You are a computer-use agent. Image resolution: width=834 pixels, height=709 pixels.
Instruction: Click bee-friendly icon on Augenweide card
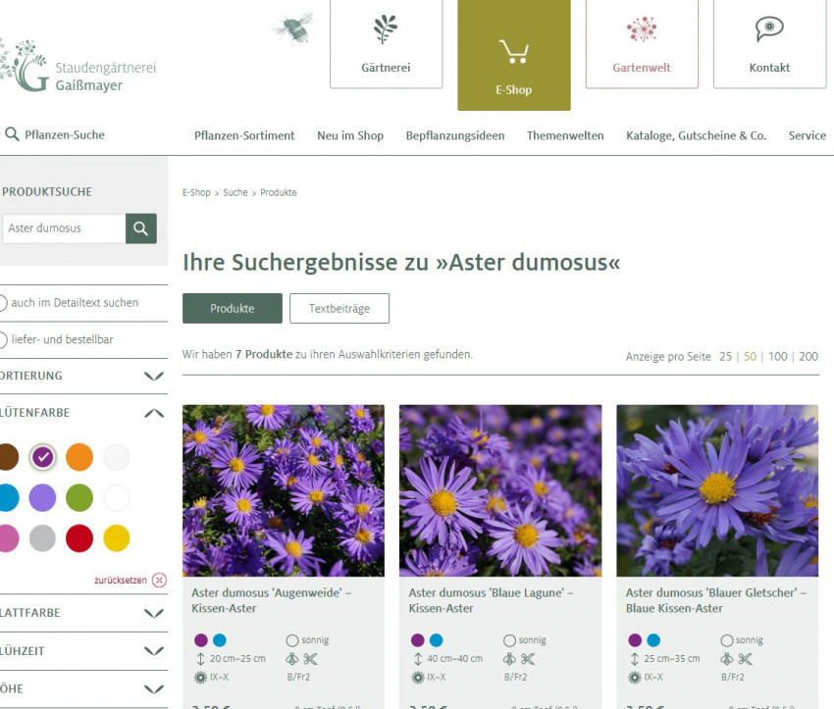[292, 659]
